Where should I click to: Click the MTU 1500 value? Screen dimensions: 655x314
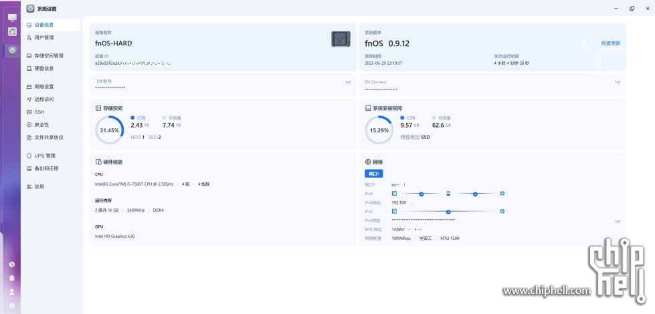tap(450, 239)
